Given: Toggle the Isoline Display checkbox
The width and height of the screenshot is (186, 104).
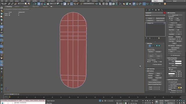Looking at the screenshot, I should 169,86.
